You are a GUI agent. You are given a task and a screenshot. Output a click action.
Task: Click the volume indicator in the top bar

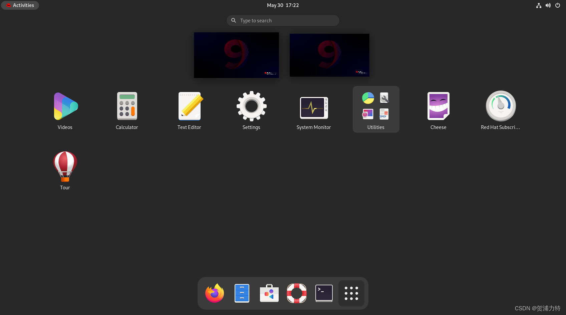coord(548,5)
